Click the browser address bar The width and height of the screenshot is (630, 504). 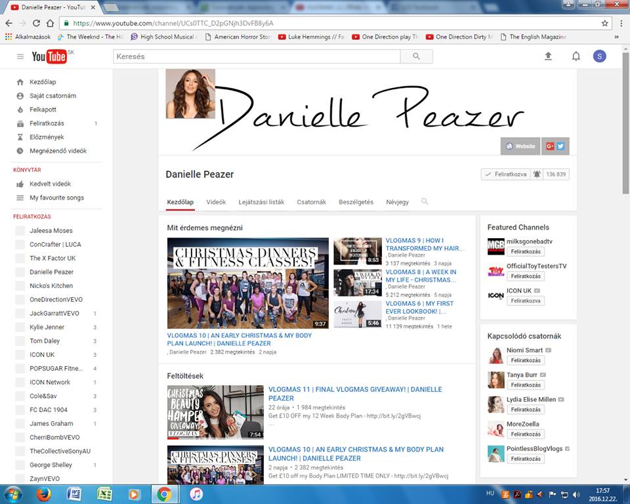point(329,24)
